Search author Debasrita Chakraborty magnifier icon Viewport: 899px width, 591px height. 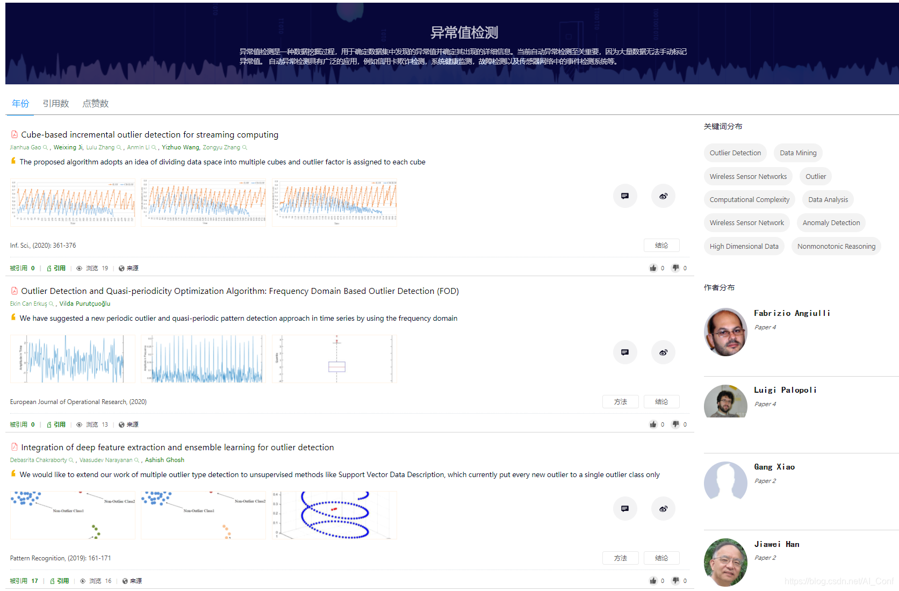pos(71,460)
